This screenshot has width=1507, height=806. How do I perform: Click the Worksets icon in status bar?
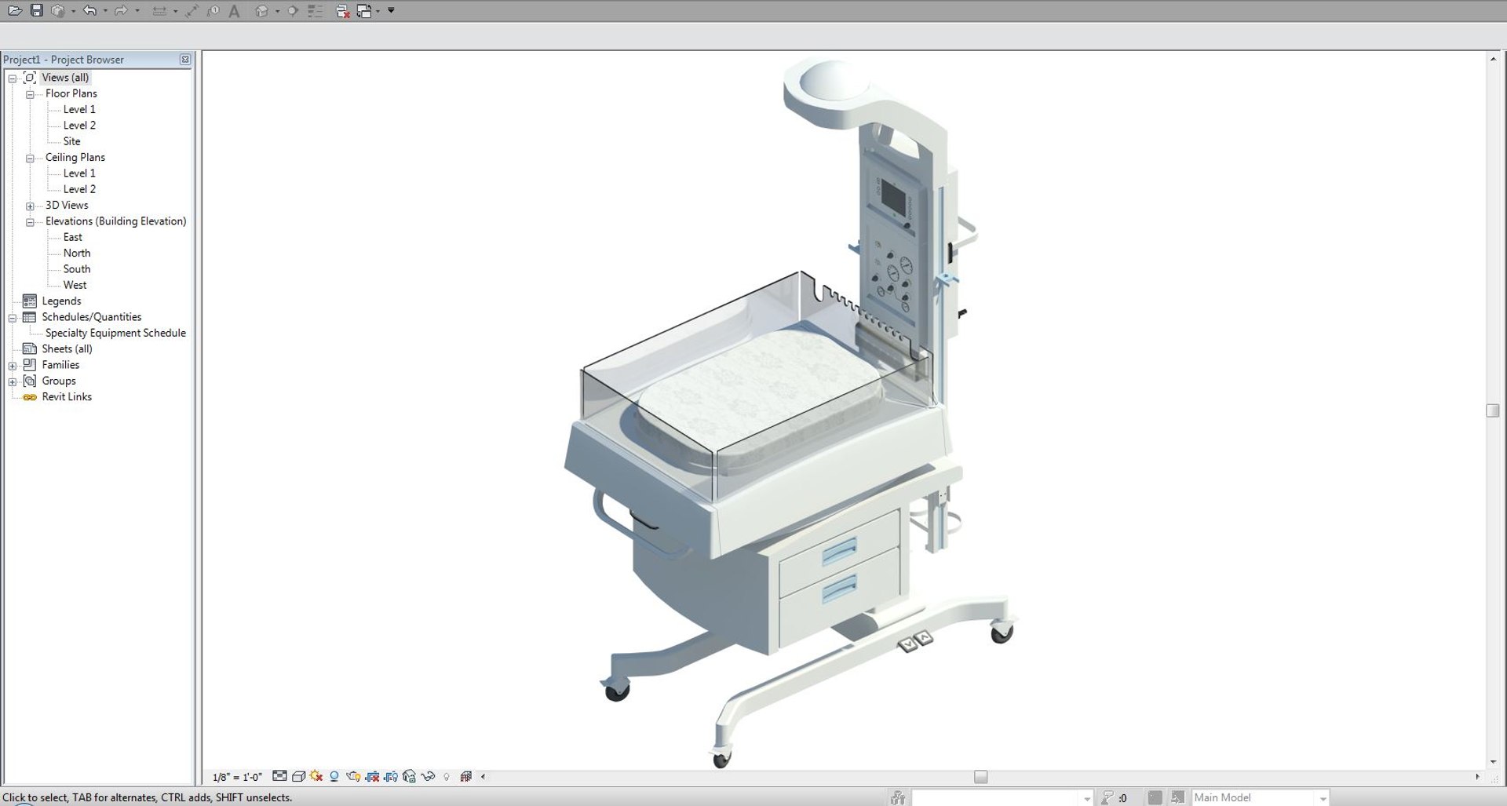point(898,797)
